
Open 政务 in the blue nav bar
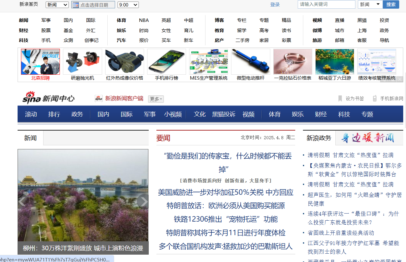77,114
